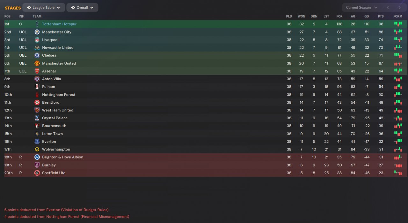The height and width of the screenshot is (223, 408).
Task: Go to next season with right arrow
Action: 399,8
